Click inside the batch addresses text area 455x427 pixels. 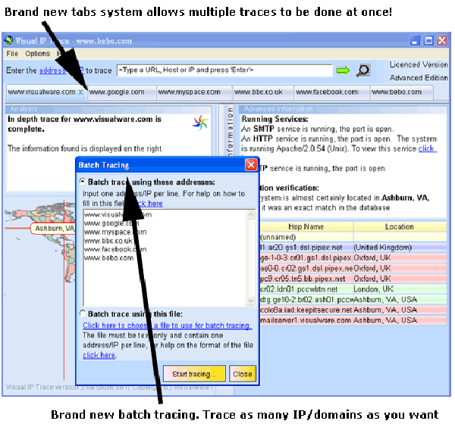coord(165,257)
